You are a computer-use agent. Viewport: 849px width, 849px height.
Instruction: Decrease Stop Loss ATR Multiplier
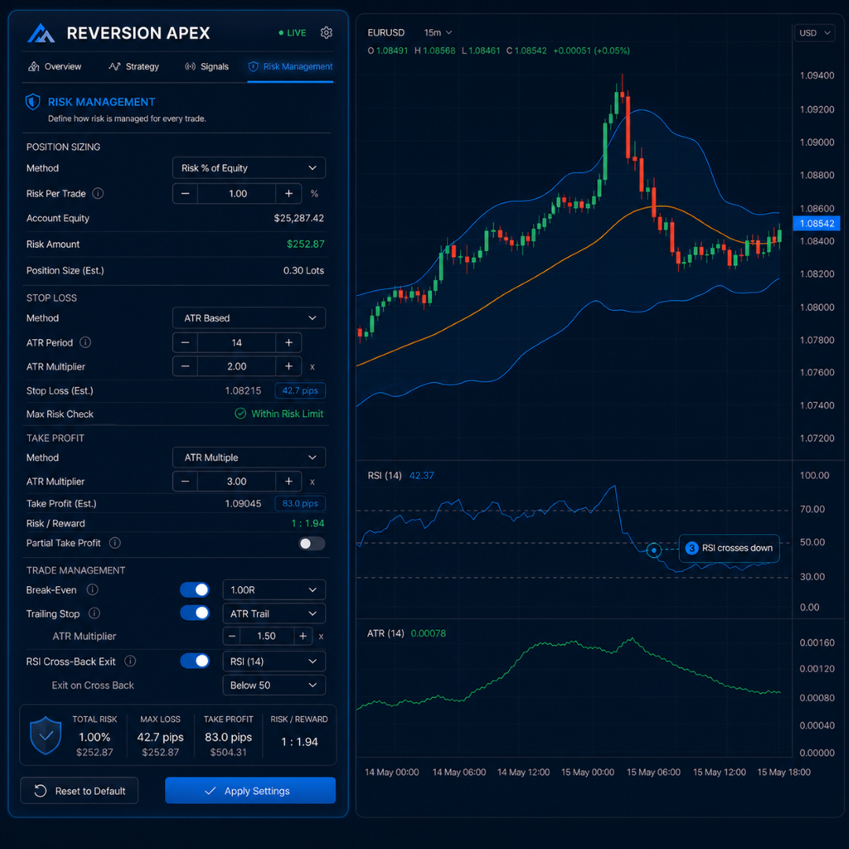[x=185, y=367]
